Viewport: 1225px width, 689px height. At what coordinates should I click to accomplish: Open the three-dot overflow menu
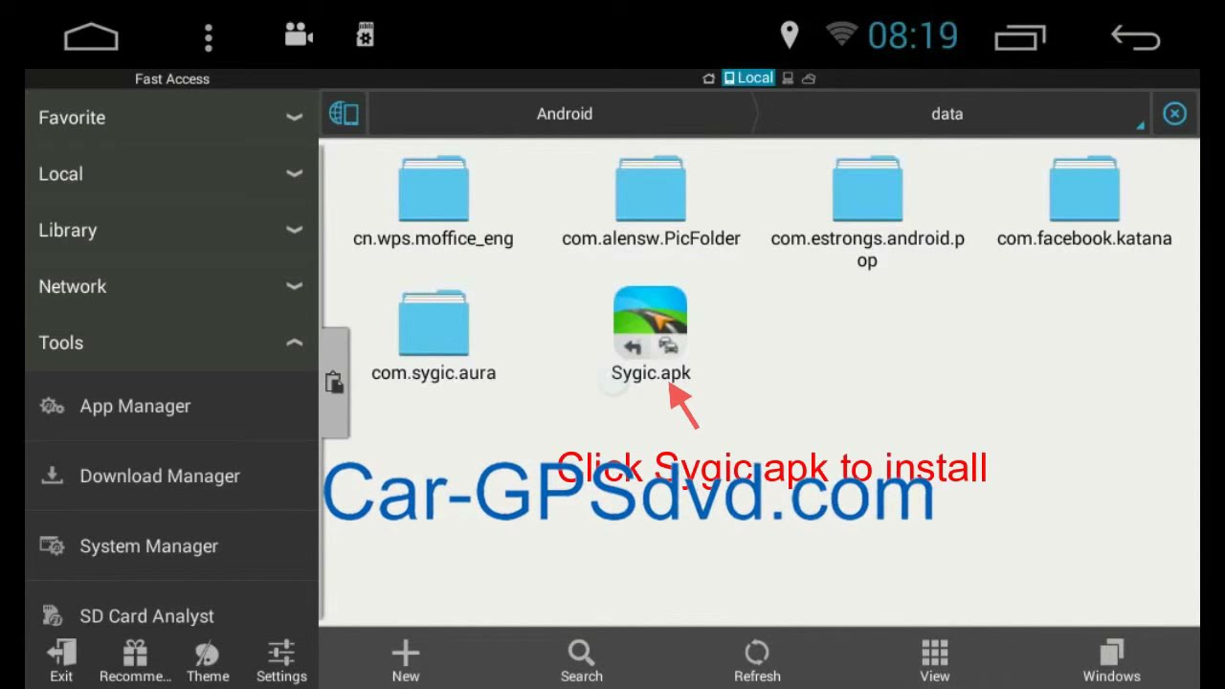(208, 37)
